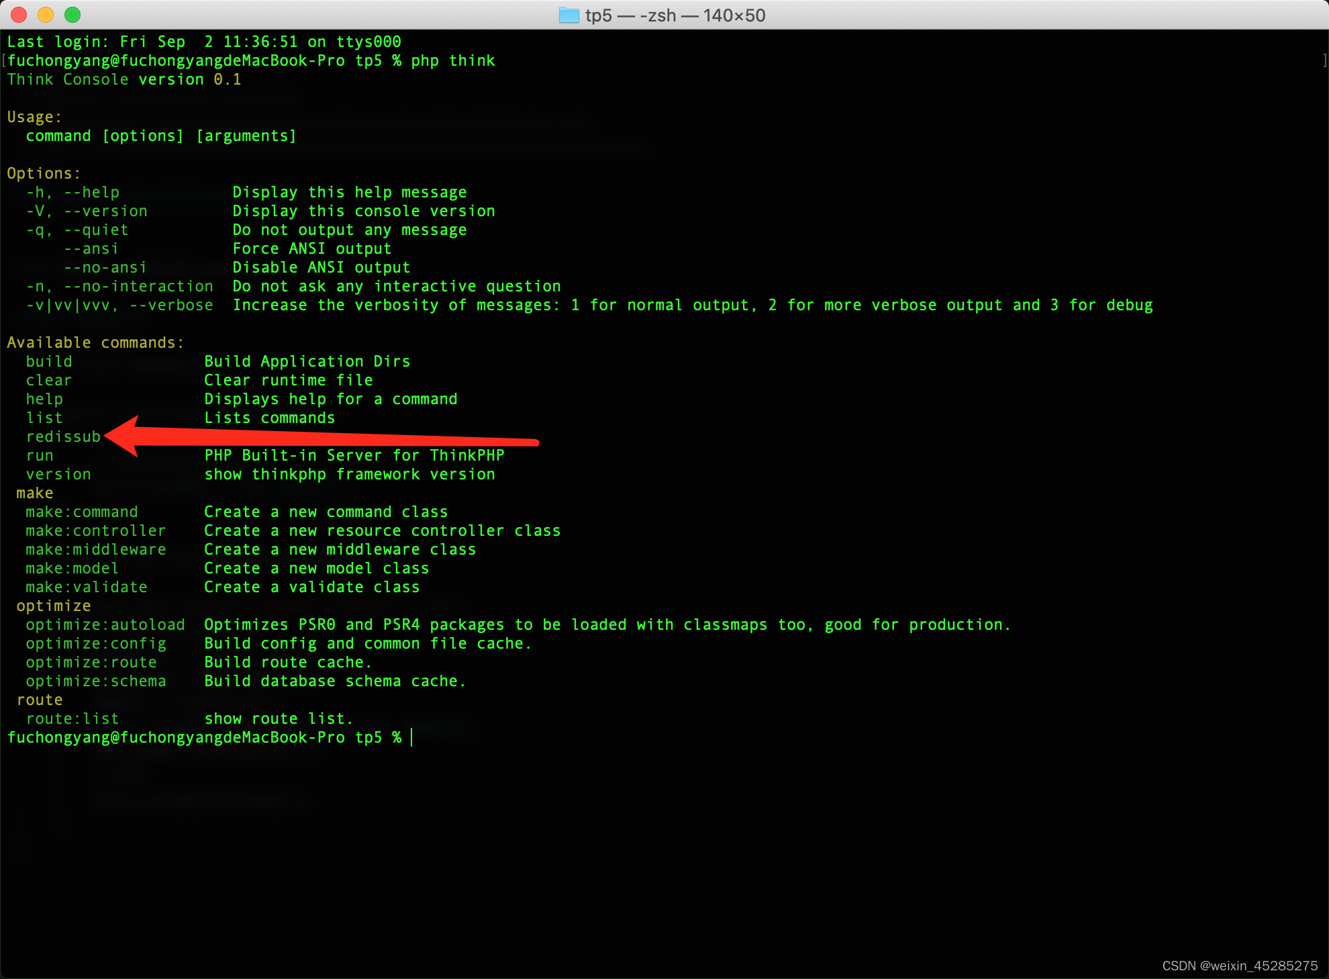The height and width of the screenshot is (979, 1329).
Task: Click the build command name
Action: [49, 361]
